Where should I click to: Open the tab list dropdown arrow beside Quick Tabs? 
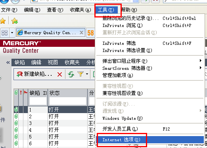click(12, 33)
